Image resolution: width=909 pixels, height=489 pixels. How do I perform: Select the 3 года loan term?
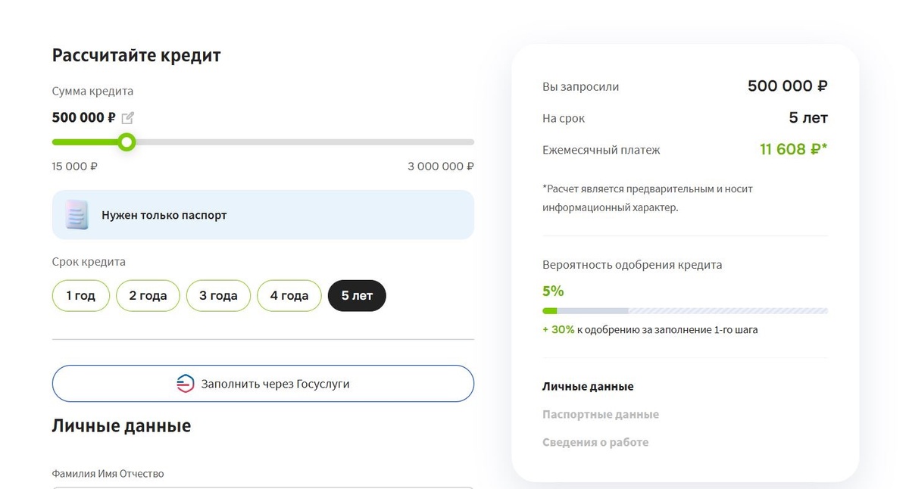(218, 295)
